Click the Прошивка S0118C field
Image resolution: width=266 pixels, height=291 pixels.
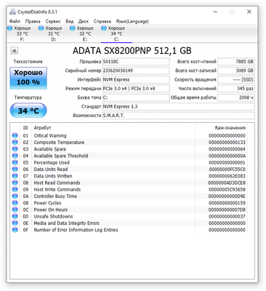[x=136, y=62]
